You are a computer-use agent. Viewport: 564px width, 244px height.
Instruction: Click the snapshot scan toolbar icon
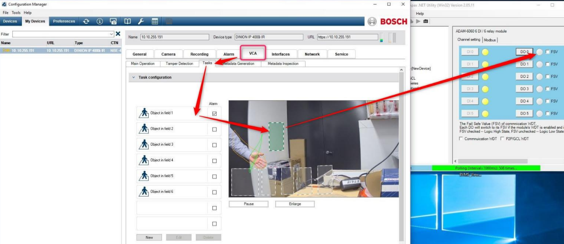point(113,21)
